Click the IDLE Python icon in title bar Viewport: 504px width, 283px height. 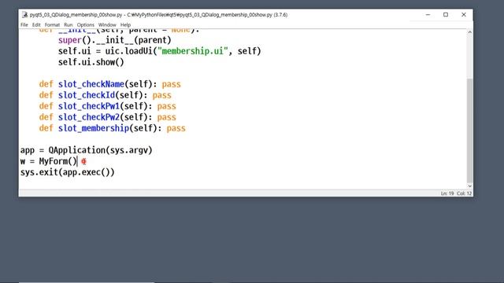pyautogui.click(x=24, y=15)
